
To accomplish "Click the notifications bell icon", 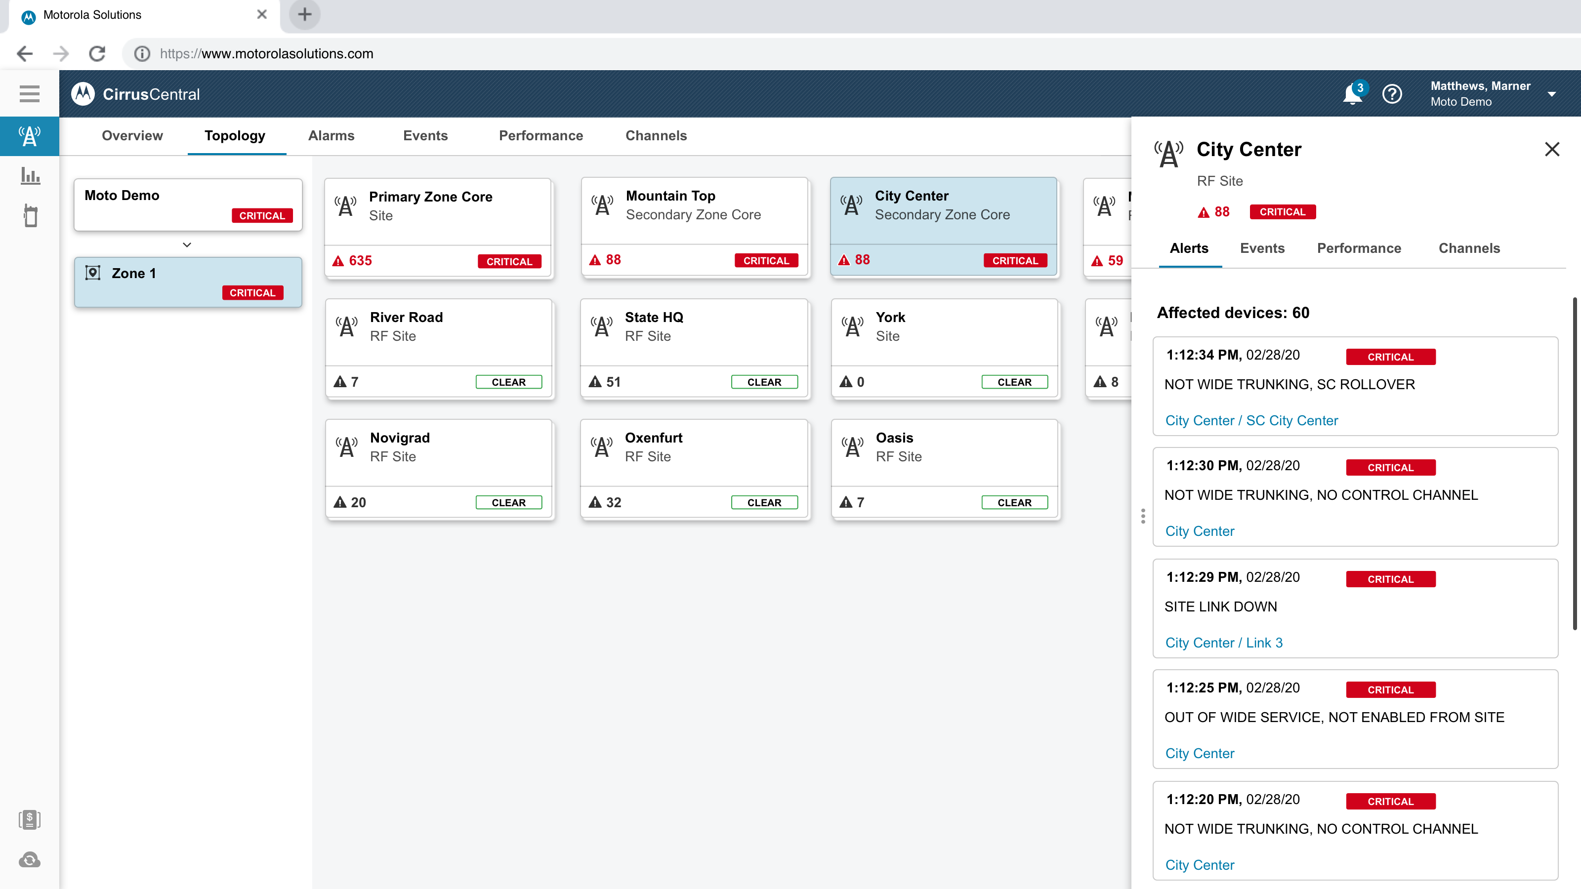I will tap(1352, 94).
